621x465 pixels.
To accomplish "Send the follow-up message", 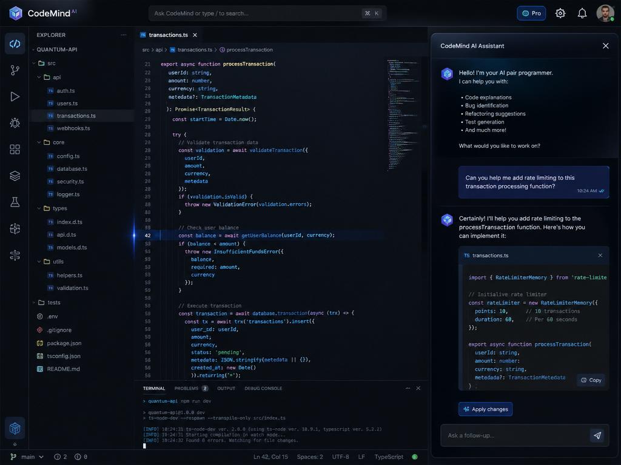I will click(597, 436).
